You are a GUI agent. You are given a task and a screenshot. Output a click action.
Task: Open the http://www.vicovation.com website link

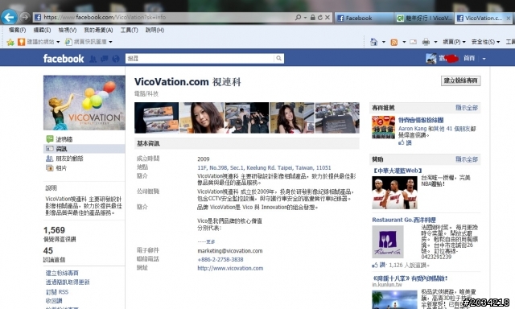[230, 268]
